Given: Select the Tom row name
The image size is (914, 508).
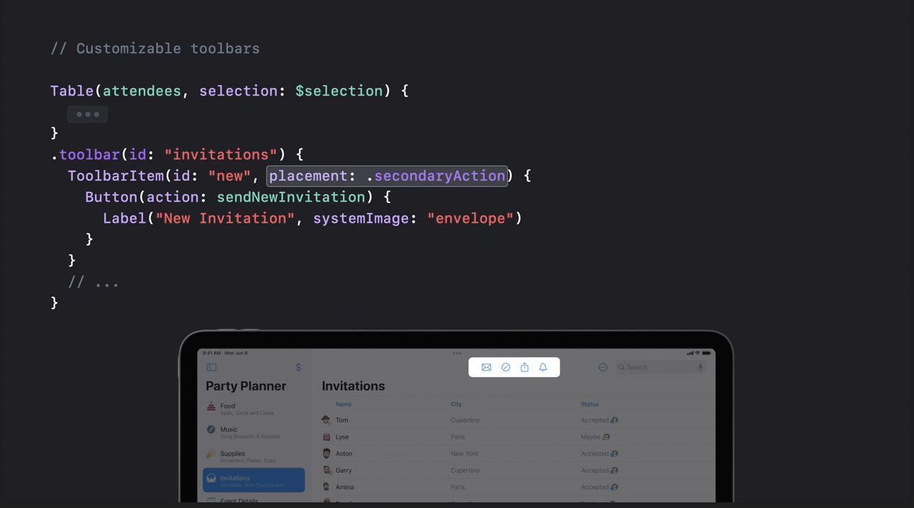Looking at the screenshot, I should click(342, 420).
